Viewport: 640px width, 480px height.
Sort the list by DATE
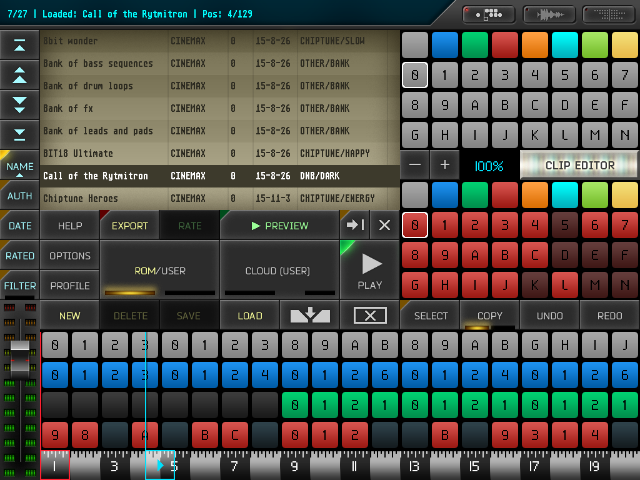pos(19,226)
